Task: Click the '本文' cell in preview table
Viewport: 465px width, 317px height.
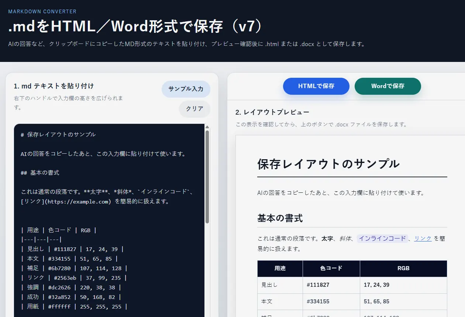Action: click(x=280, y=302)
